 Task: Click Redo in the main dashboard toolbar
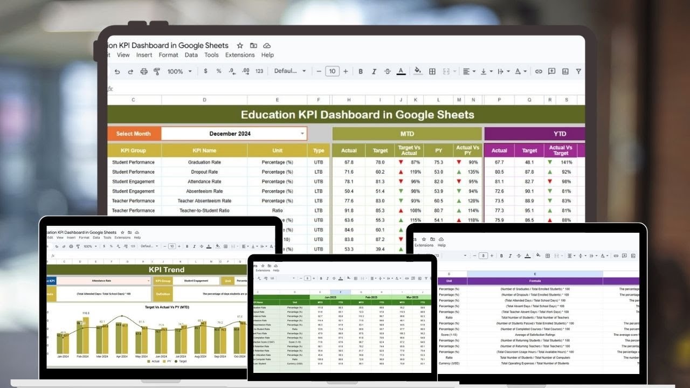[x=130, y=71]
